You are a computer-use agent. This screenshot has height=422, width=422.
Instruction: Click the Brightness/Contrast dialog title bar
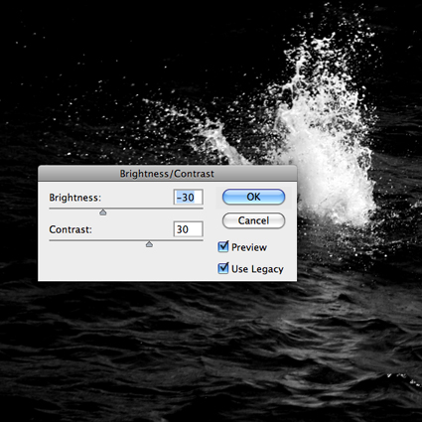[167, 174]
